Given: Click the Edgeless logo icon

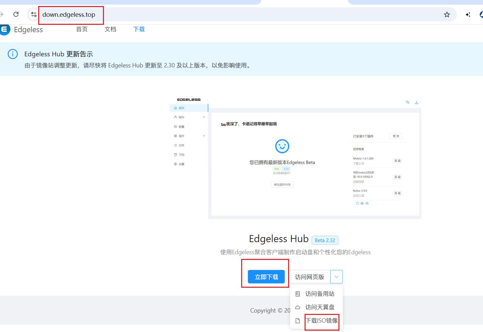Looking at the screenshot, I should tap(5, 30).
